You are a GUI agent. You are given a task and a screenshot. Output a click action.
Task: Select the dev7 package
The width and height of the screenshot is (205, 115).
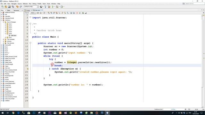click(x=10, y=37)
